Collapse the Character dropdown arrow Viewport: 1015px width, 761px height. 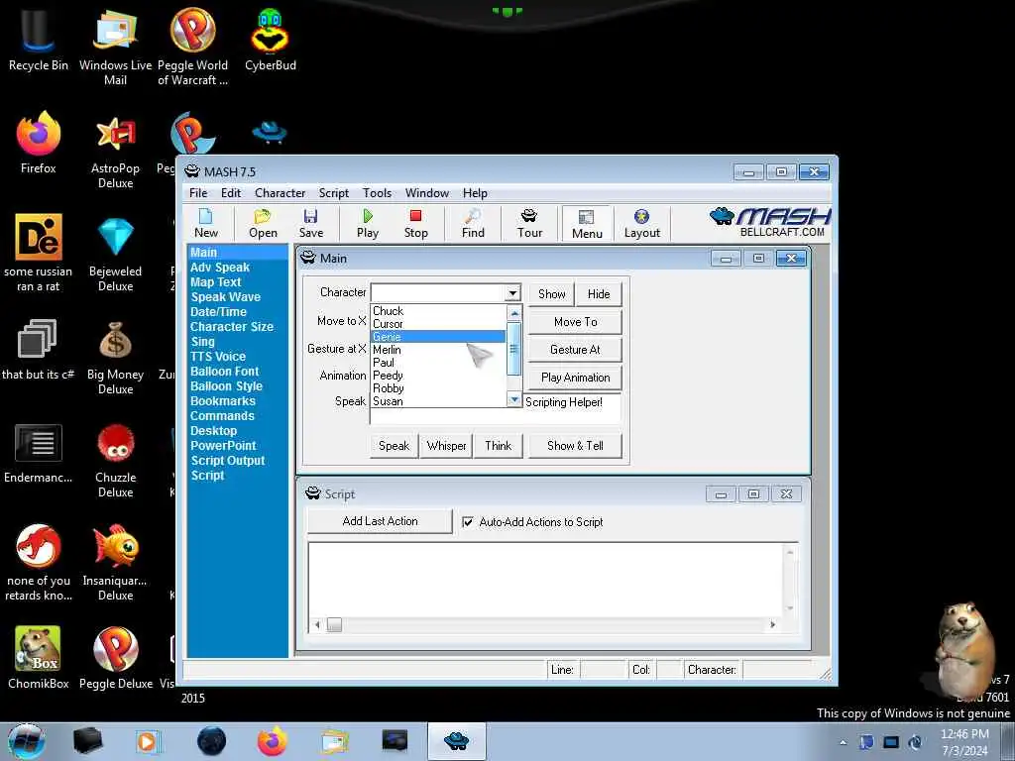click(512, 293)
